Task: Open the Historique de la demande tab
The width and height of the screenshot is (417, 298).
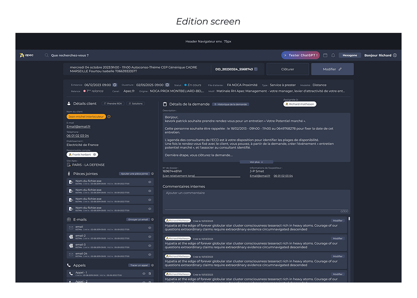Action: click(230, 104)
